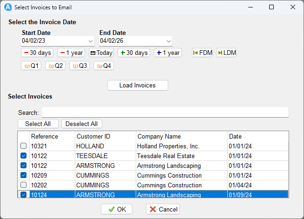This screenshot has height=219, width=304.
Task: Set date to Today
Action: [x=101, y=53]
